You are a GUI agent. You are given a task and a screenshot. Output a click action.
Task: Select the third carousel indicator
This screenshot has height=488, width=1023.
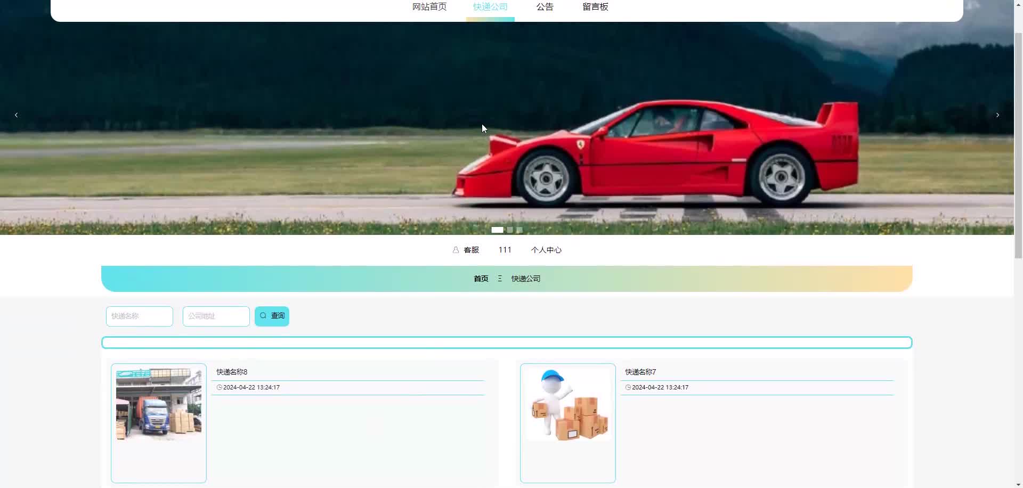519,230
